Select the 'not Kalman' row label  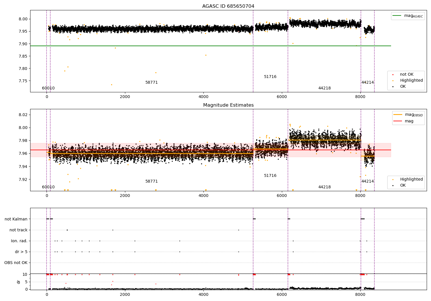click(16, 219)
